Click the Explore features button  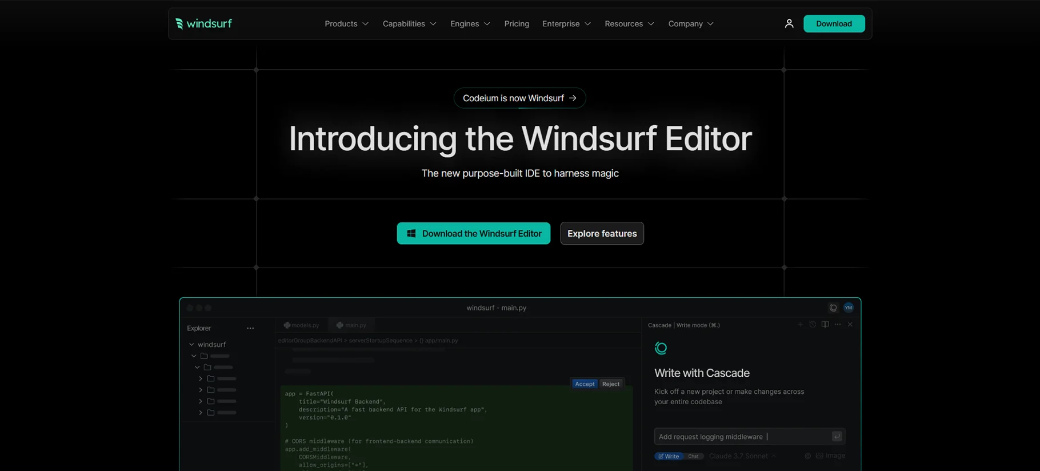coord(602,233)
